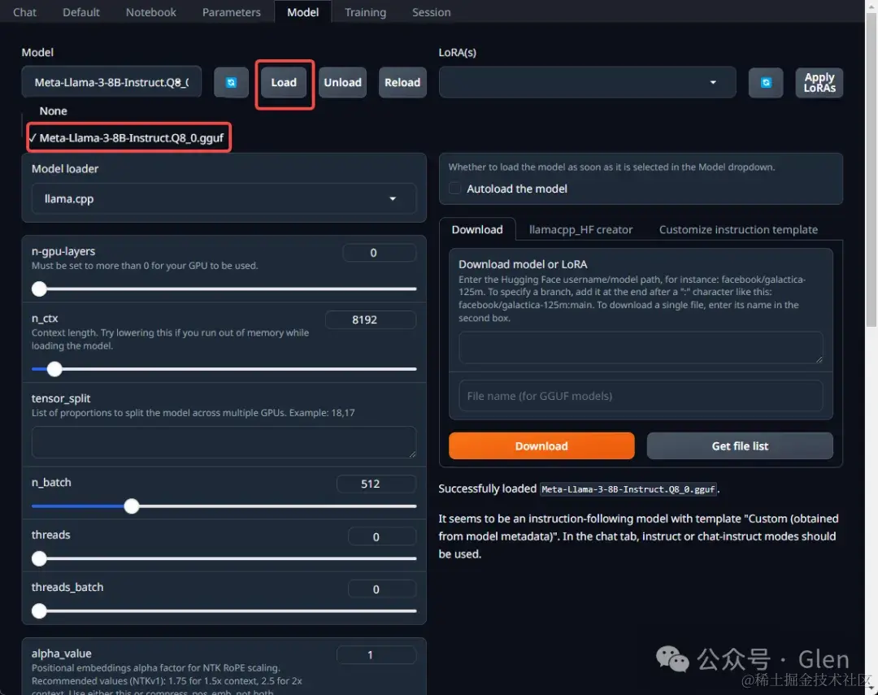Screen dimensions: 878x695
Task: Click the tensor_split text field
Action: [224, 442]
